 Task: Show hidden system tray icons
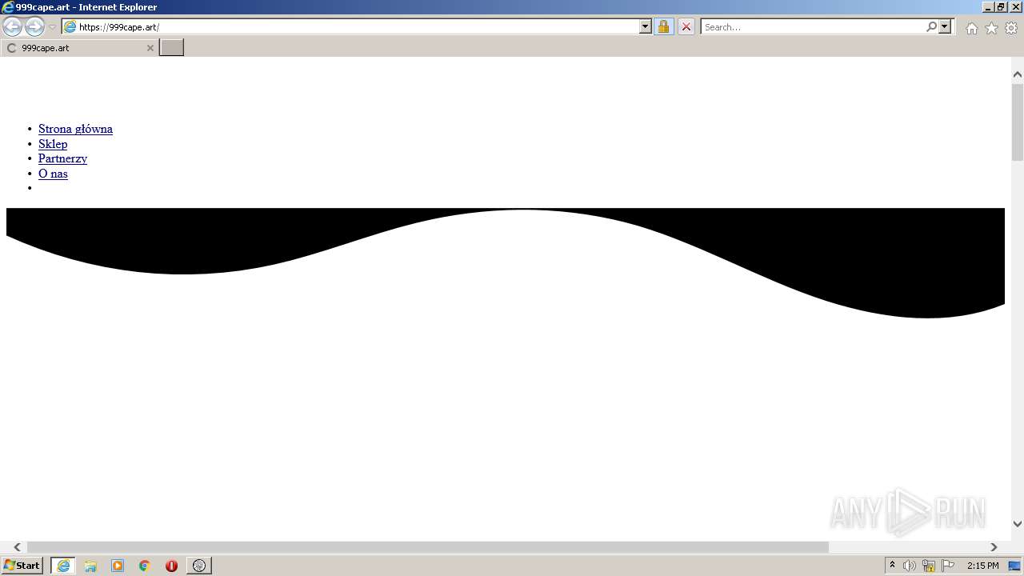(892, 566)
